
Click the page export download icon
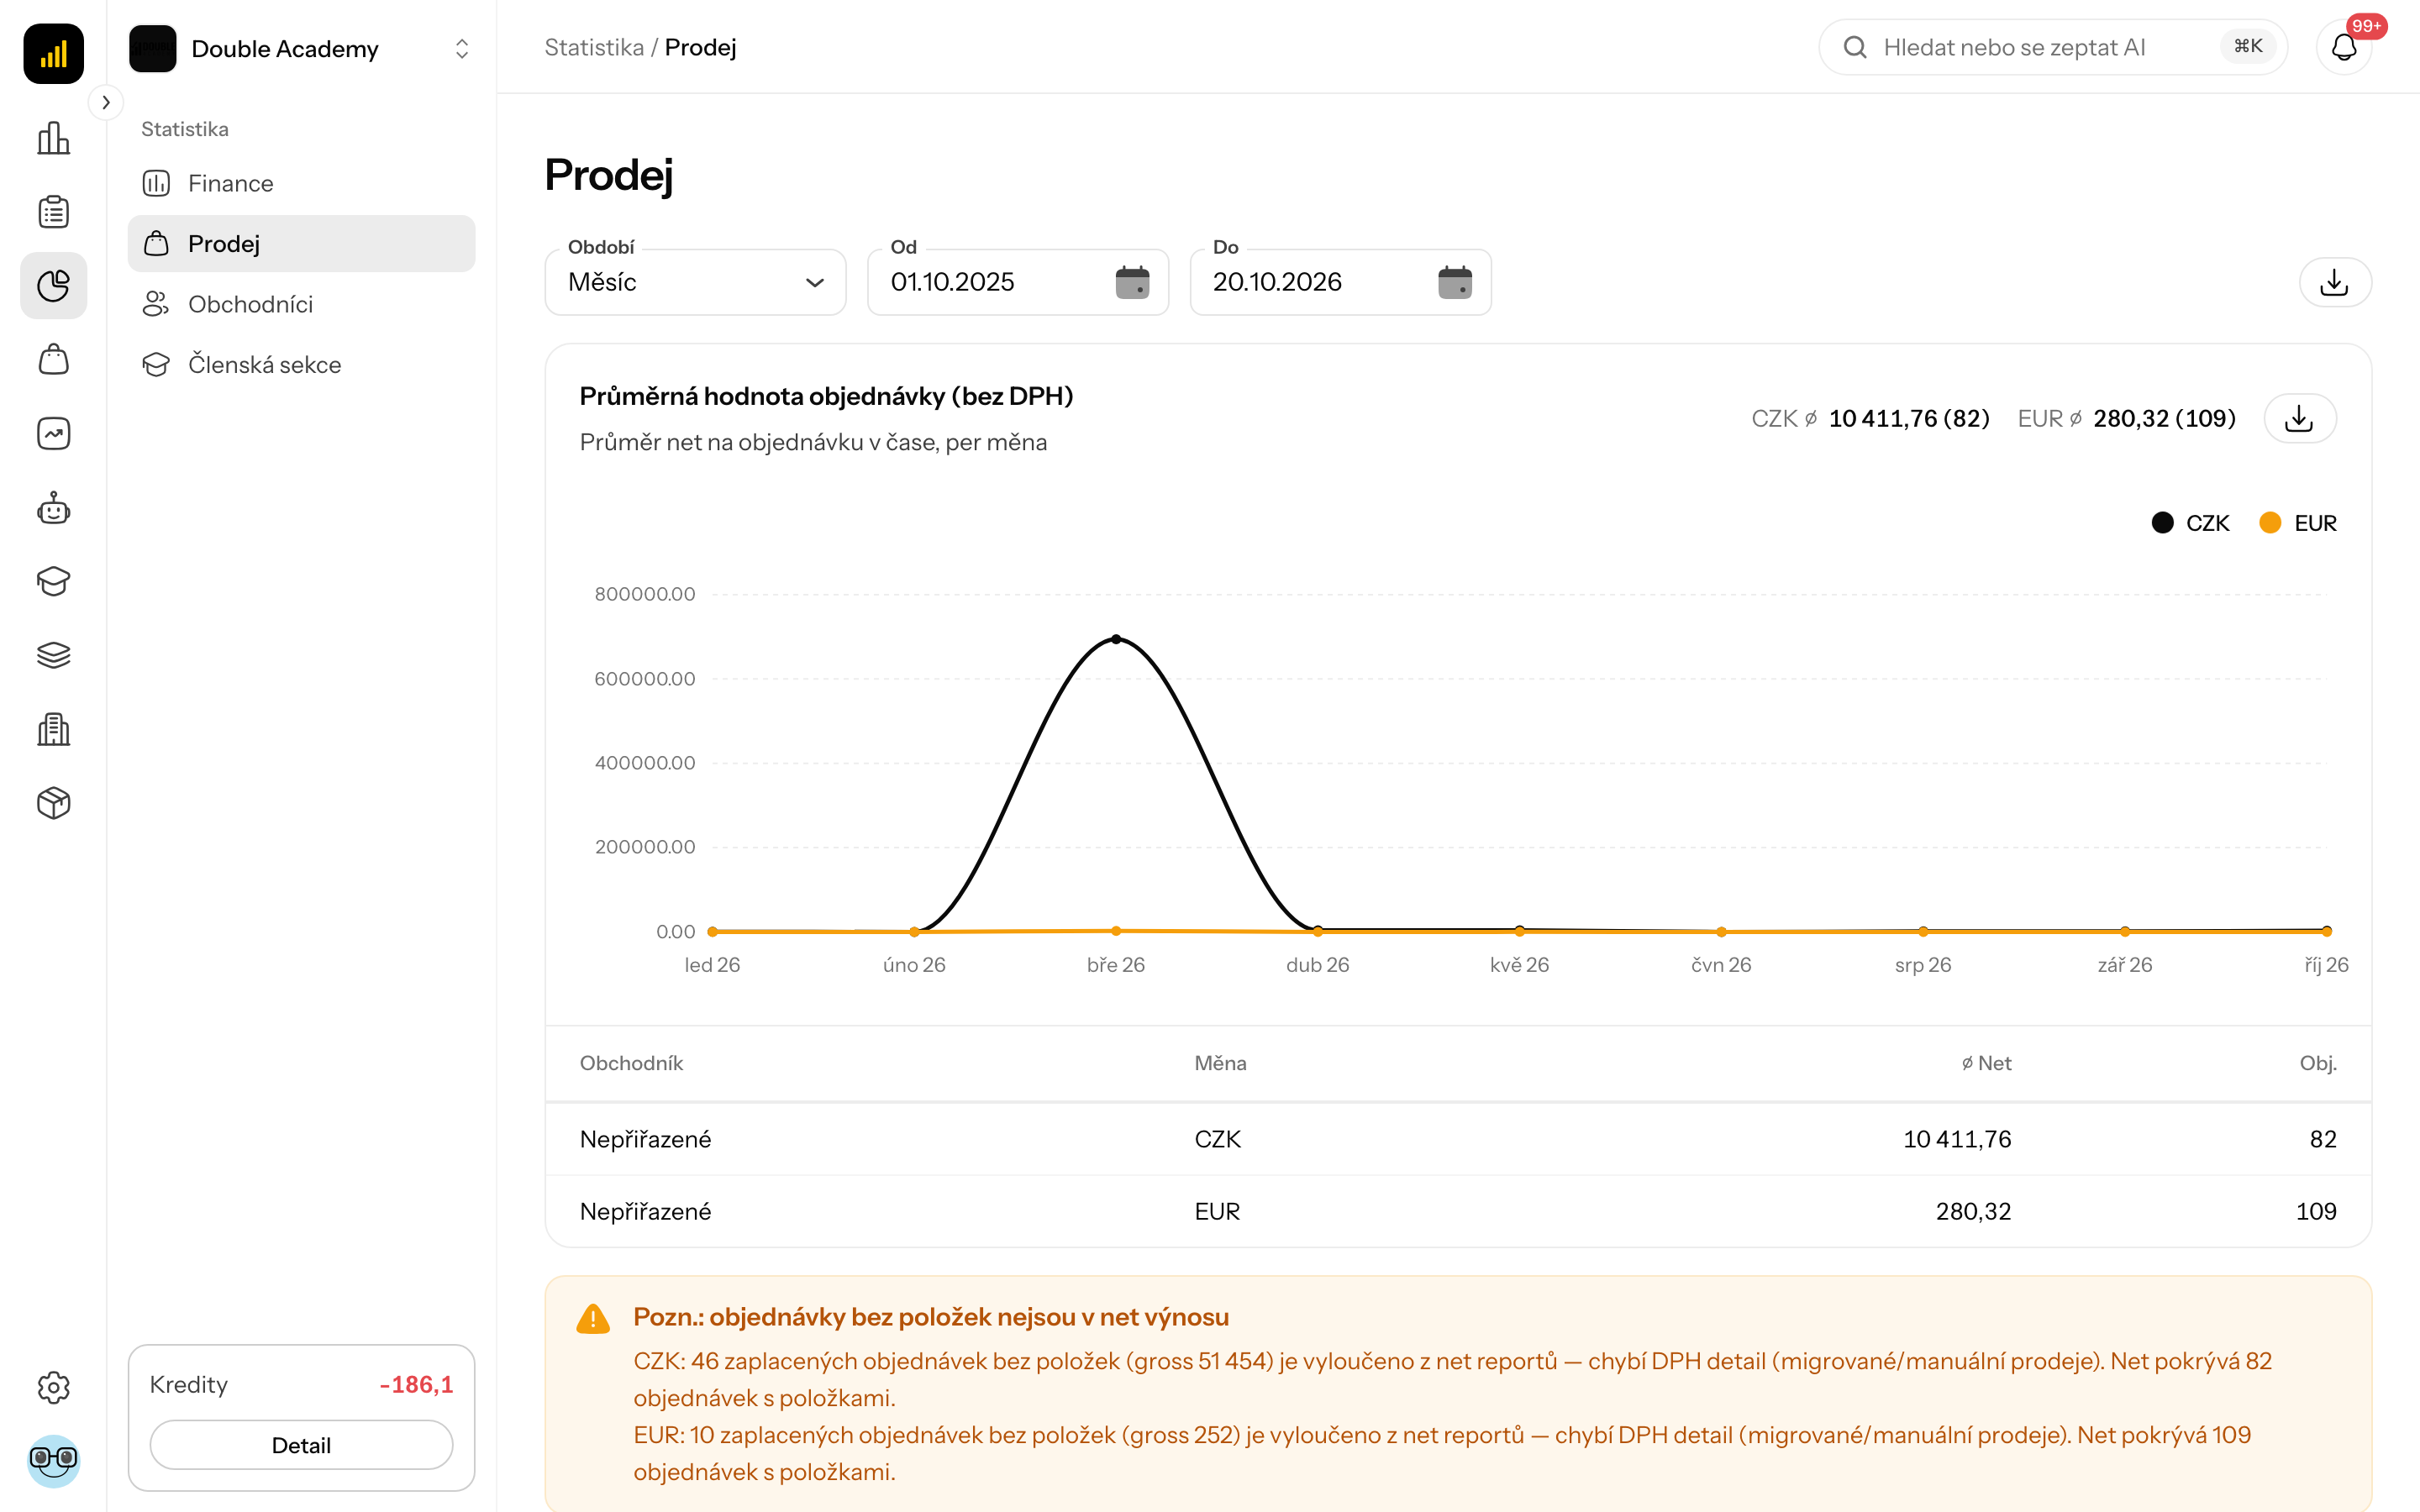[x=2334, y=282]
